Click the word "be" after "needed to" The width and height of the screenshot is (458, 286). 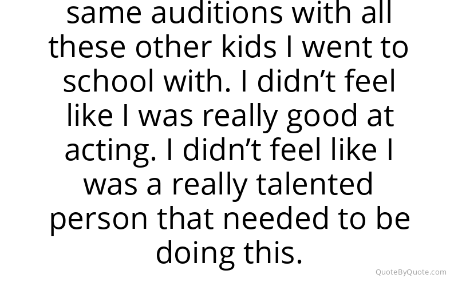coord(393,219)
